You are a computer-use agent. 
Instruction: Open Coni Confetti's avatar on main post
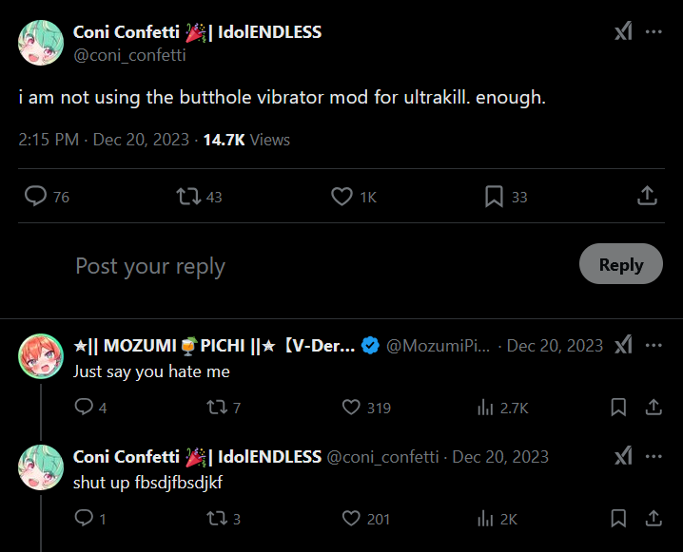(41, 43)
